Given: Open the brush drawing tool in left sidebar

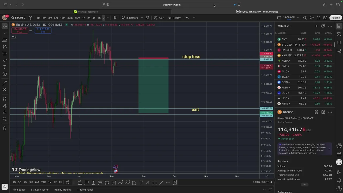Looking at the screenshot, I should (5, 60).
